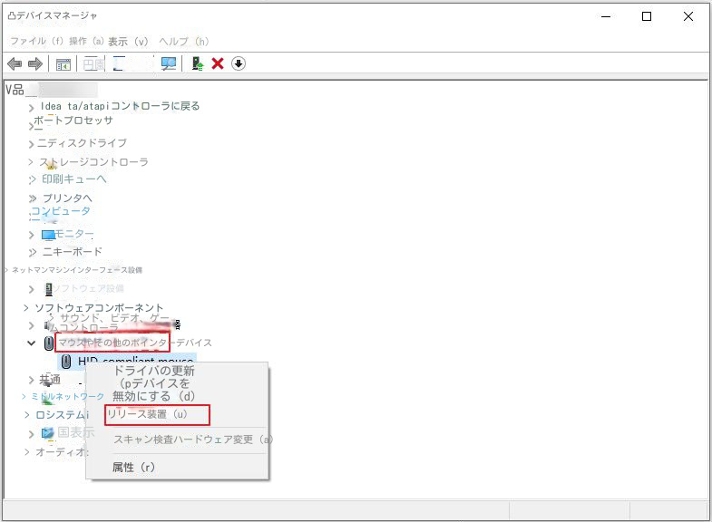Expand the キーボード category
This screenshot has height=522, width=712.
tap(32, 252)
